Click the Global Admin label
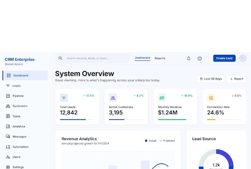The height and width of the screenshot is (169, 251). 14,64
